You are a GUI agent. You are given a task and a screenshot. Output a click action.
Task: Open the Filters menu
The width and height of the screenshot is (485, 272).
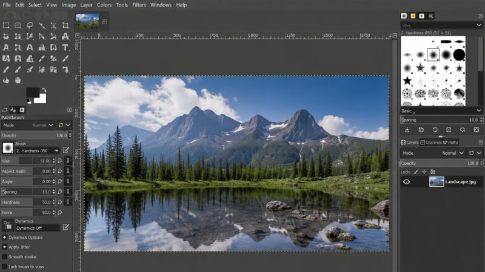pyautogui.click(x=139, y=5)
